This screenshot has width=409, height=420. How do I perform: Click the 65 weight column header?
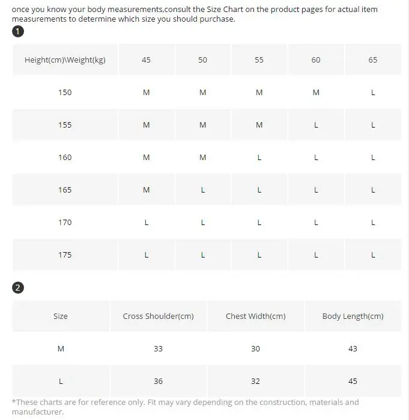tap(373, 60)
